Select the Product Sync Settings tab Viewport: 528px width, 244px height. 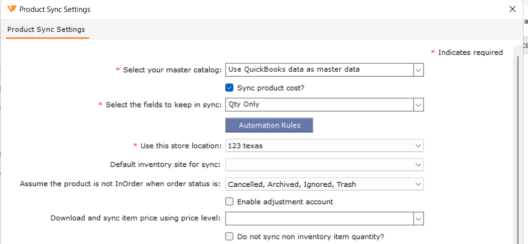coord(46,29)
